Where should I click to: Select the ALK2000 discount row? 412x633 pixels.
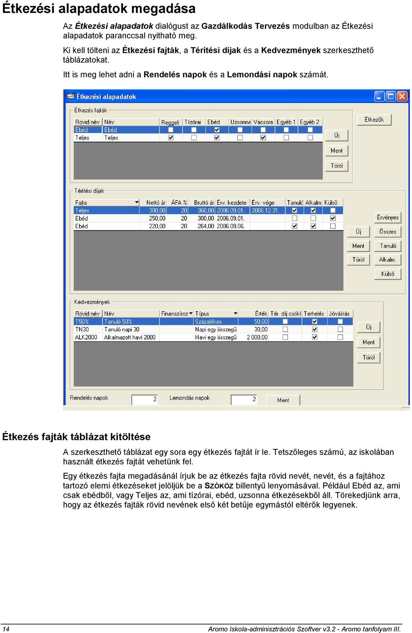213,337
